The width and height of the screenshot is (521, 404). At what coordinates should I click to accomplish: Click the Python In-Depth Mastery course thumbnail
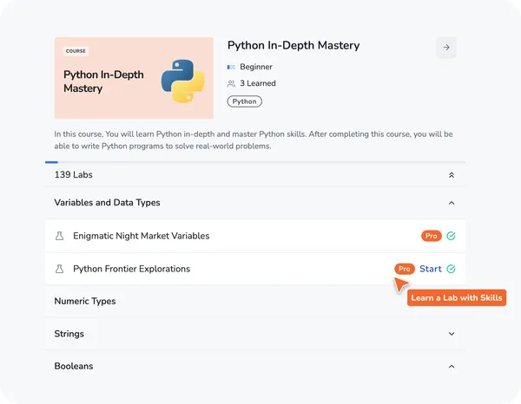[134, 78]
